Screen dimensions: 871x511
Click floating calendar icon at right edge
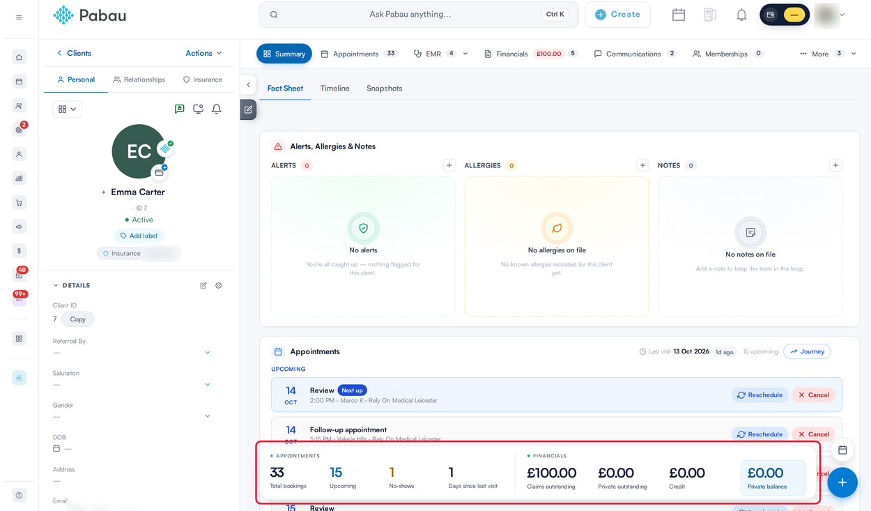[x=842, y=450]
